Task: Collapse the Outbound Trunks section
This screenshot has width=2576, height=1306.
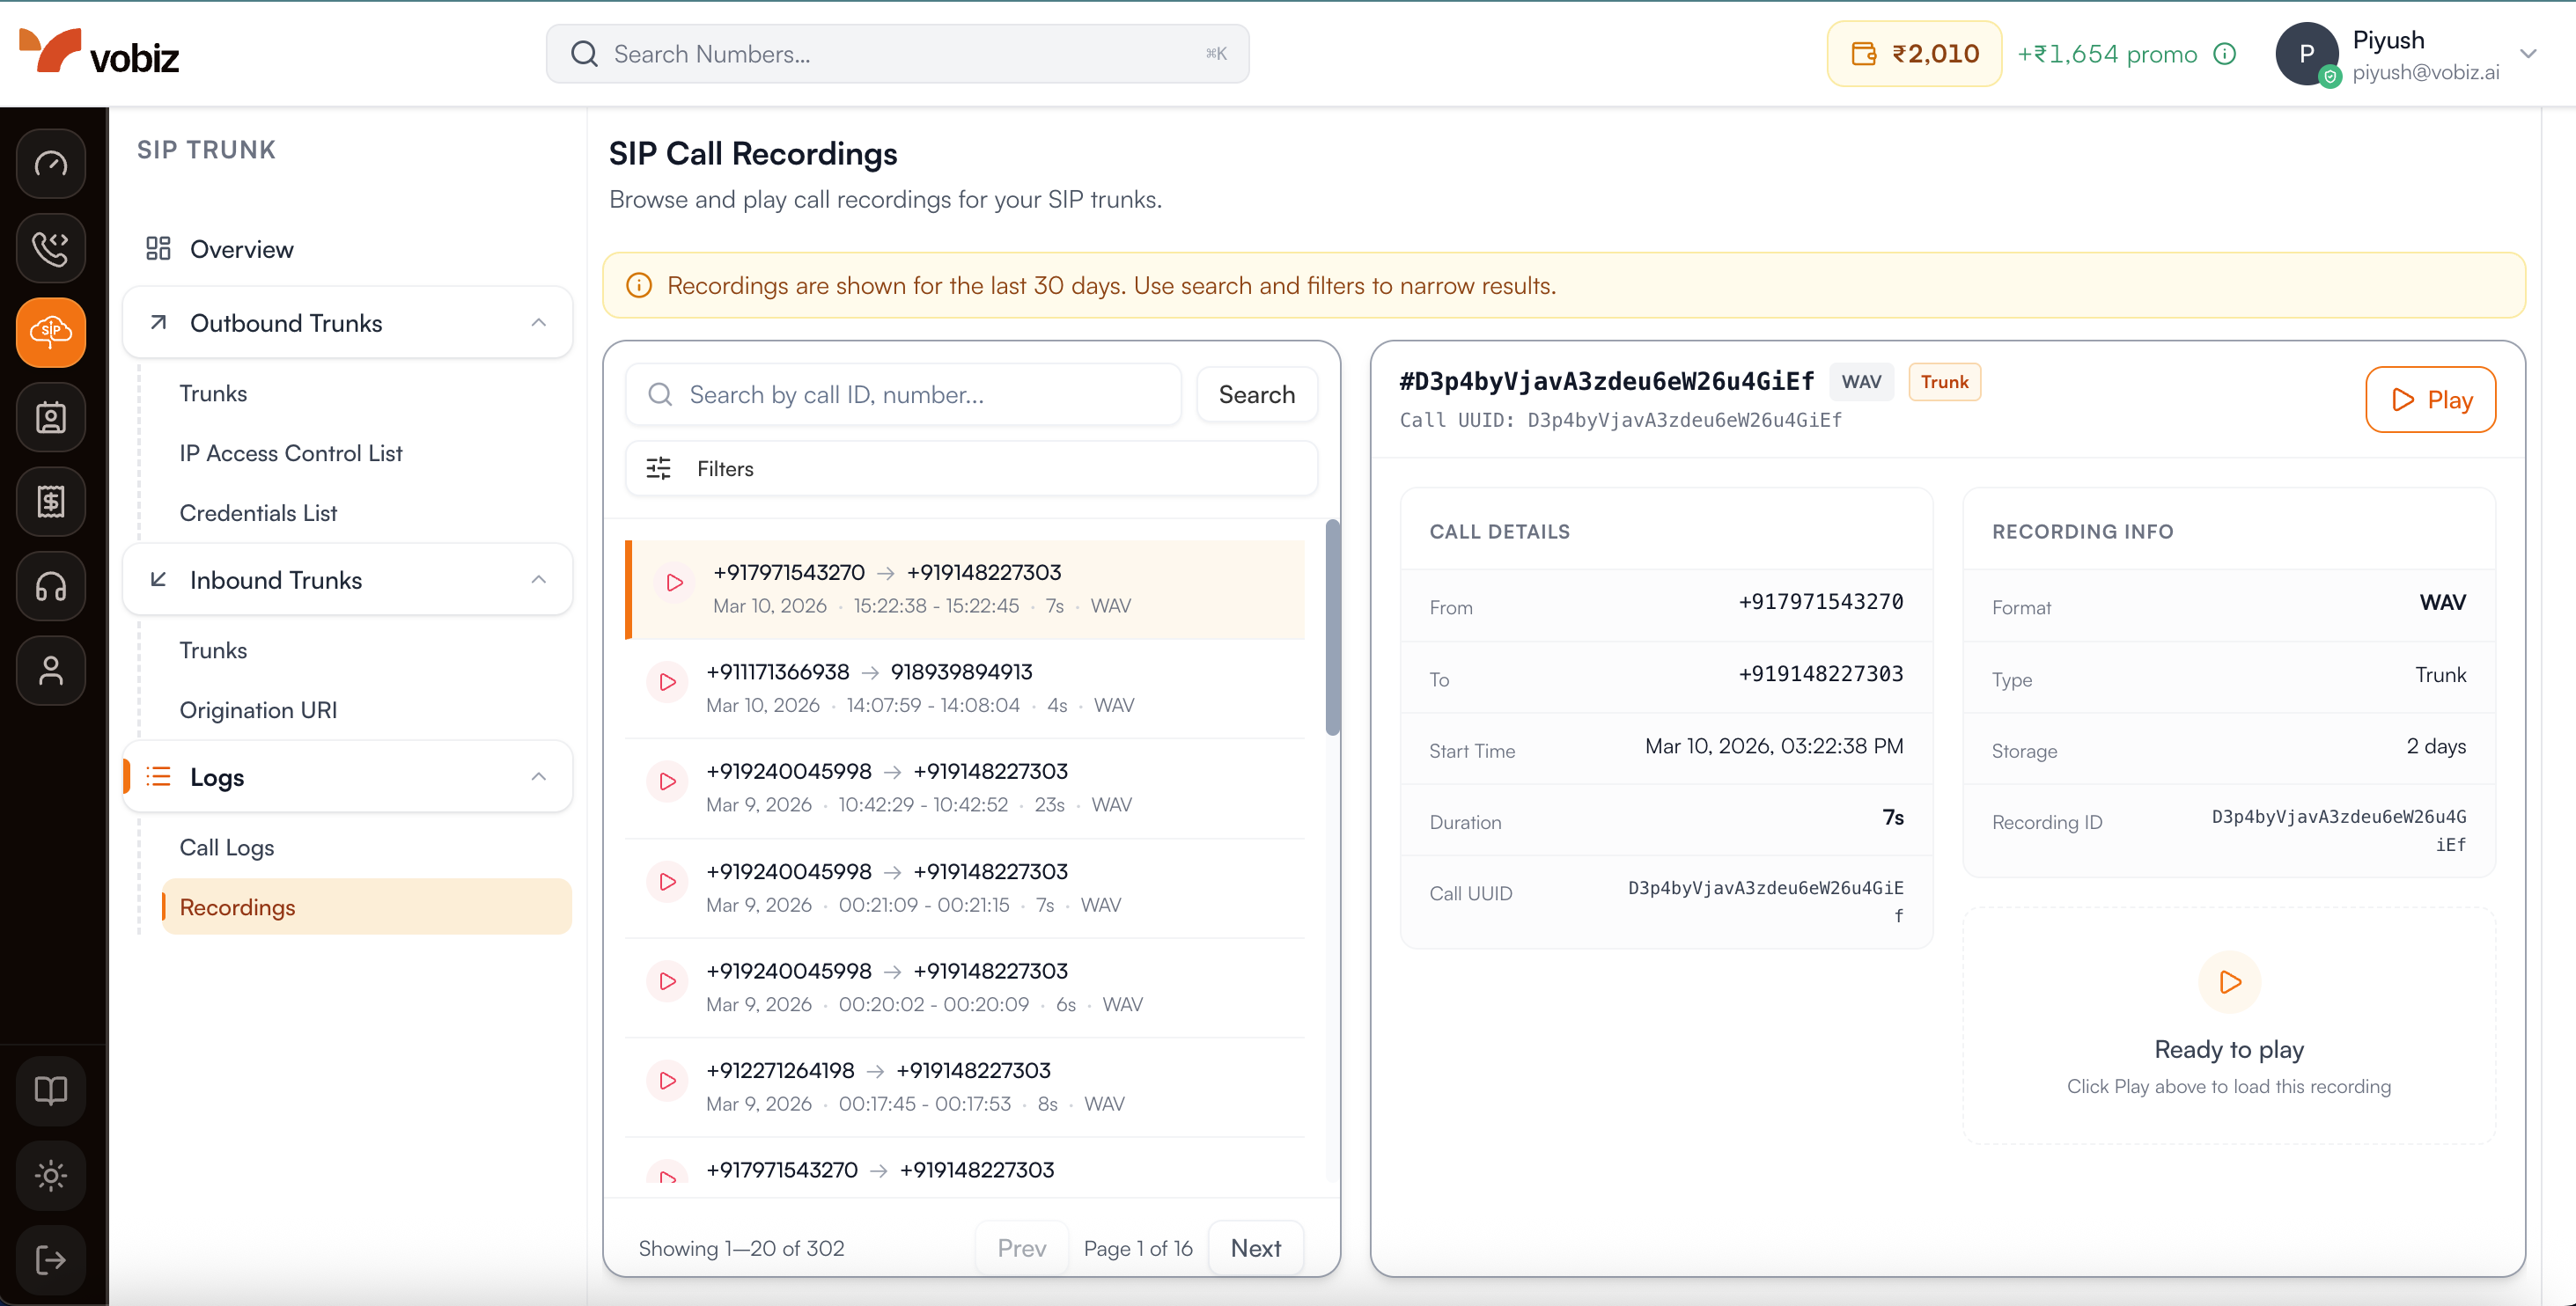Action: (x=538, y=323)
